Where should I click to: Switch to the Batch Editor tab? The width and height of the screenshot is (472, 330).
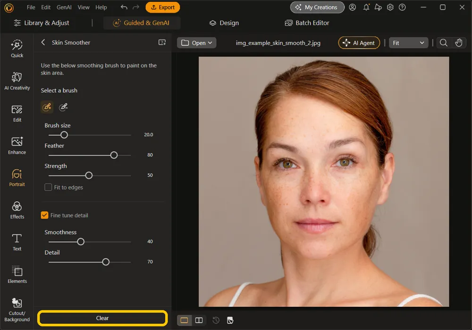pos(307,23)
